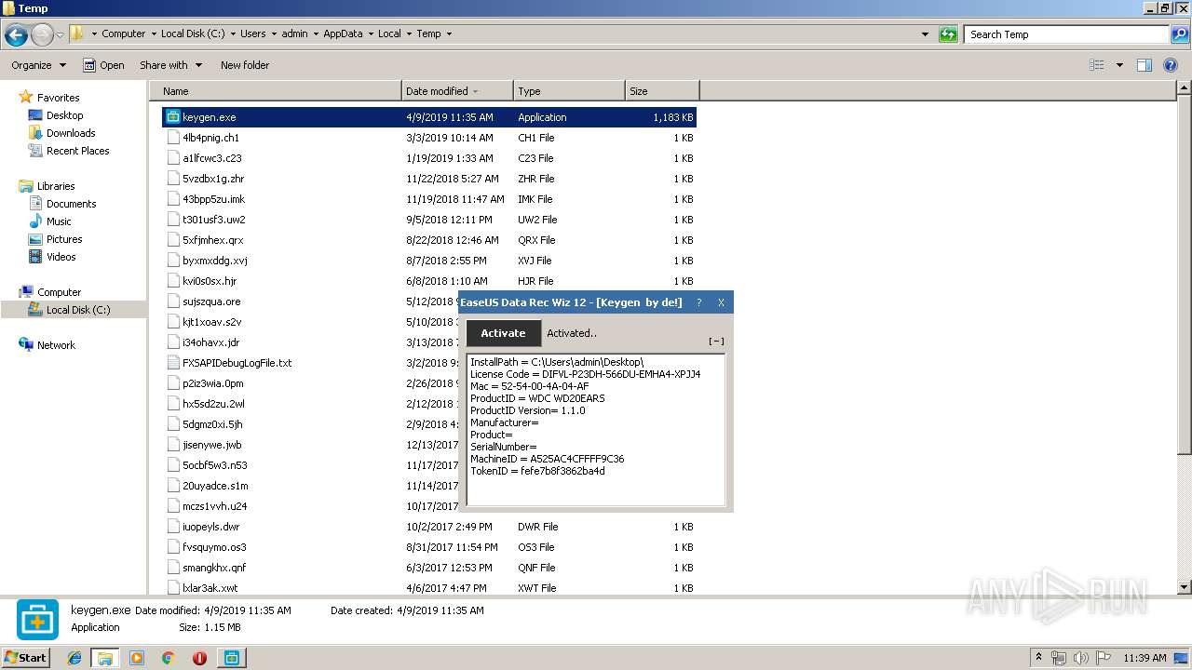The width and height of the screenshot is (1192, 670).
Task: Open the Organize menu
Action: tap(38, 65)
